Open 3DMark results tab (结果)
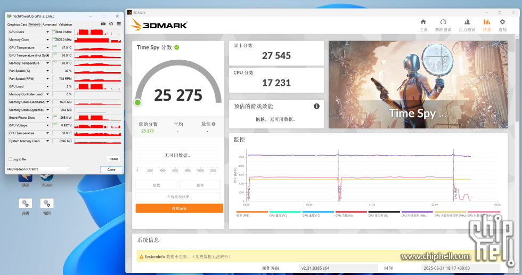This screenshot has width=522, height=275. pyautogui.click(x=487, y=25)
